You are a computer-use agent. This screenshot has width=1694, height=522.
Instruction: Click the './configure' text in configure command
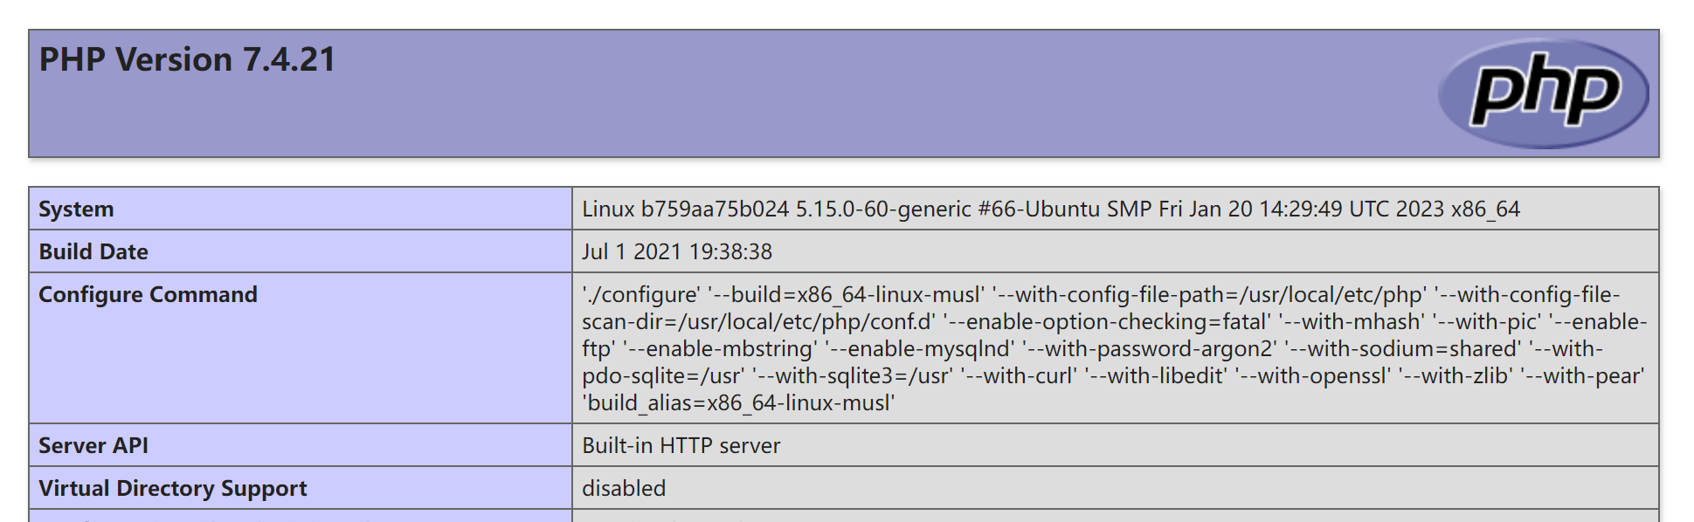point(641,294)
